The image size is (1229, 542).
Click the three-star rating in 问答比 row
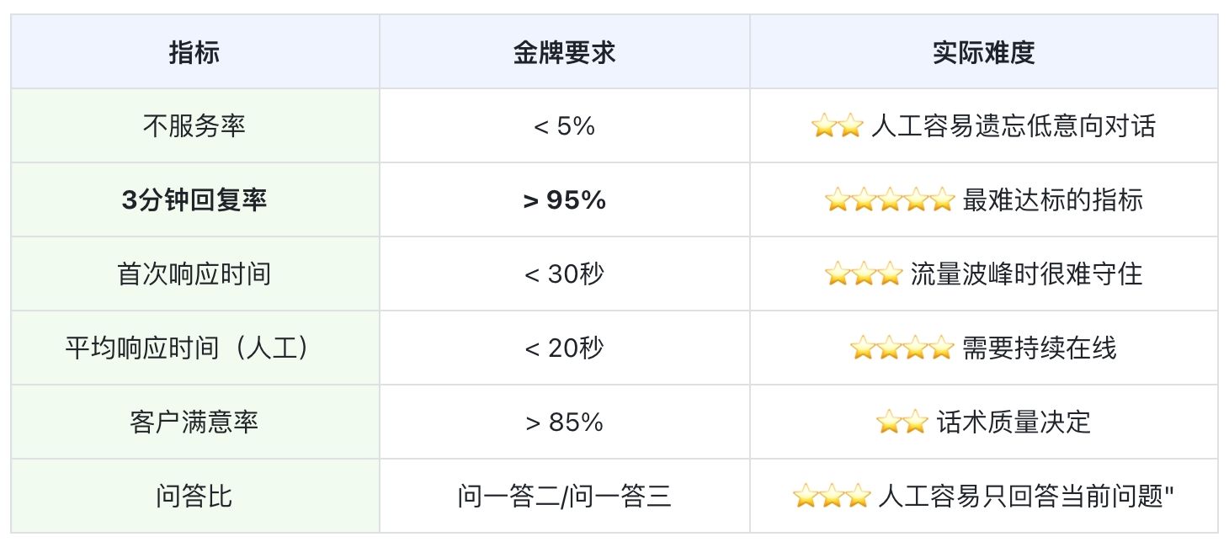pos(831,497)
